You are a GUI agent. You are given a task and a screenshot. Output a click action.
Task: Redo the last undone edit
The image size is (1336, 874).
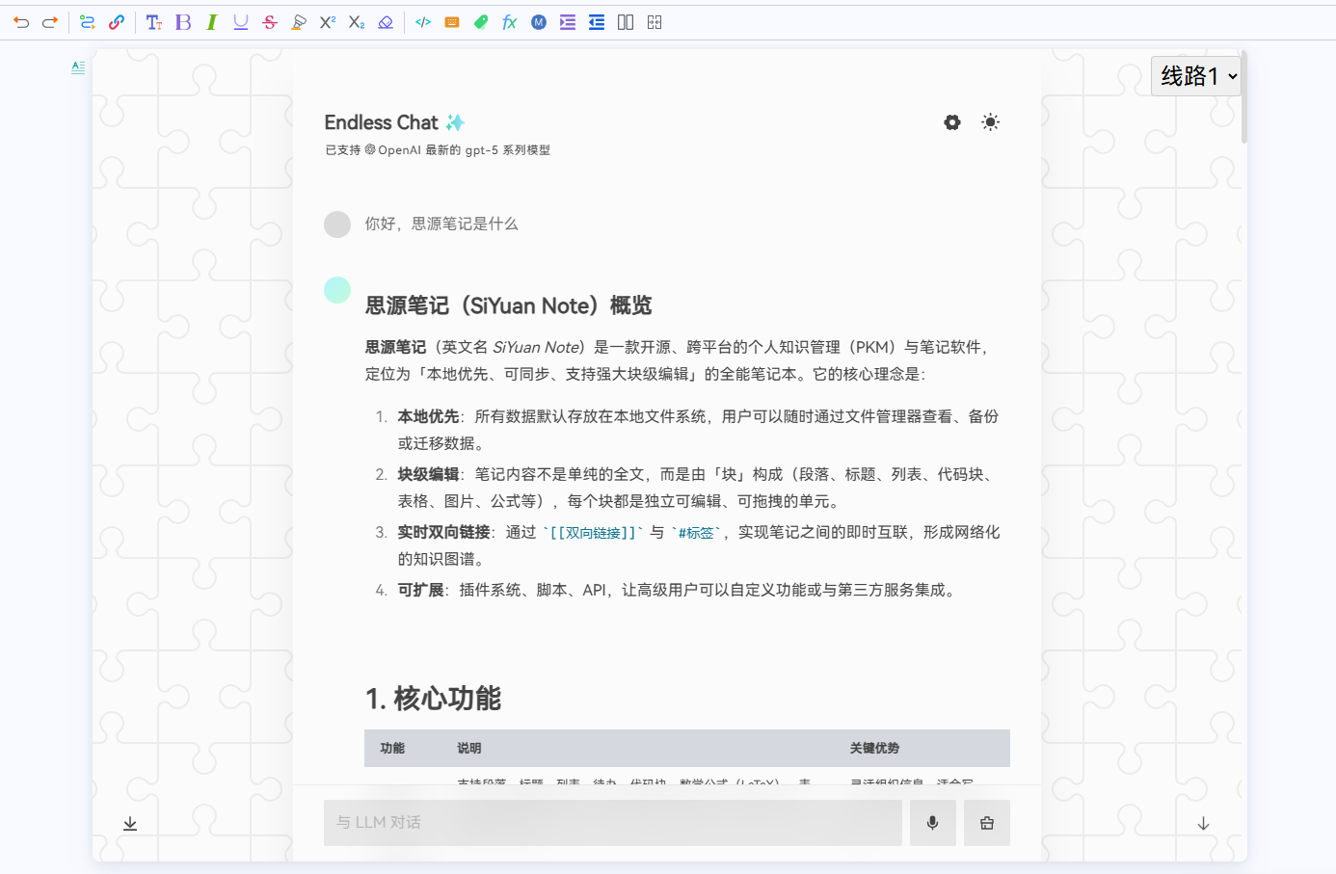(x=50, y=22)
